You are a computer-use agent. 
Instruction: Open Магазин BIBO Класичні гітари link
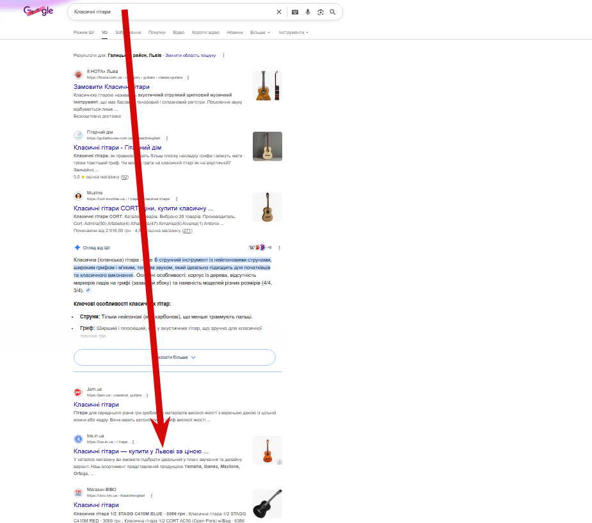[x=96, y=505]
